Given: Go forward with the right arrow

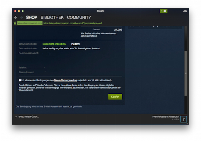Looking at the screenshot, I should pyautogui.click(x=21, y=17).
